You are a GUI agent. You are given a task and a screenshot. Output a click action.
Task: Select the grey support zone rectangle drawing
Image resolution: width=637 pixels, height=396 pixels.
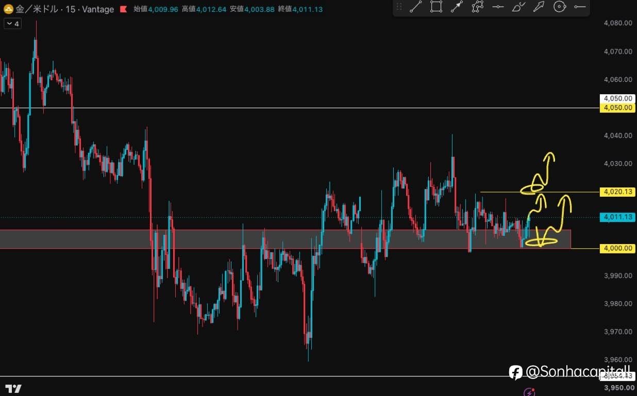click(285, 239)
